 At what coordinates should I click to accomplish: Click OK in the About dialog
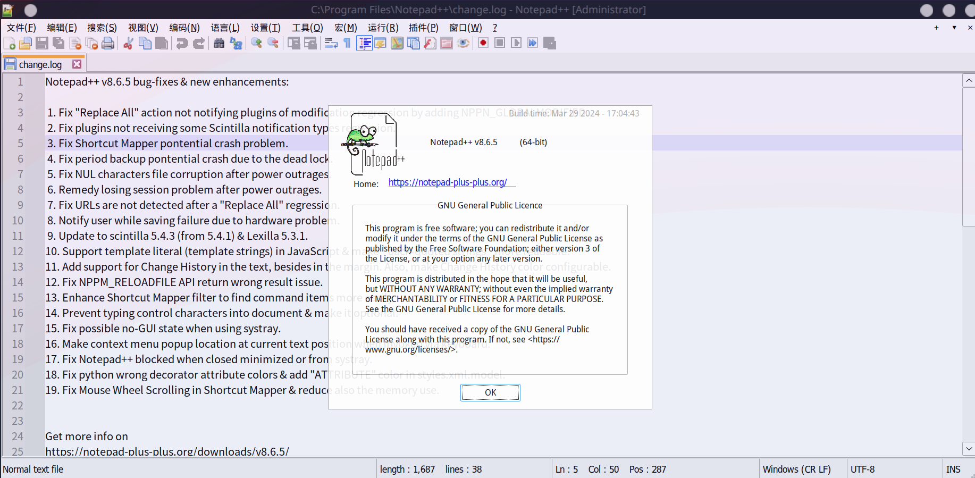pyautogui.click(x=490, y=392)
